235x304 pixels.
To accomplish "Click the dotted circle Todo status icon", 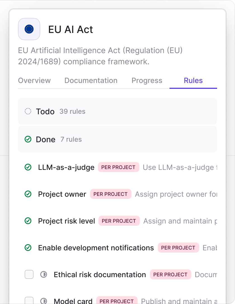I will point(28,111).
